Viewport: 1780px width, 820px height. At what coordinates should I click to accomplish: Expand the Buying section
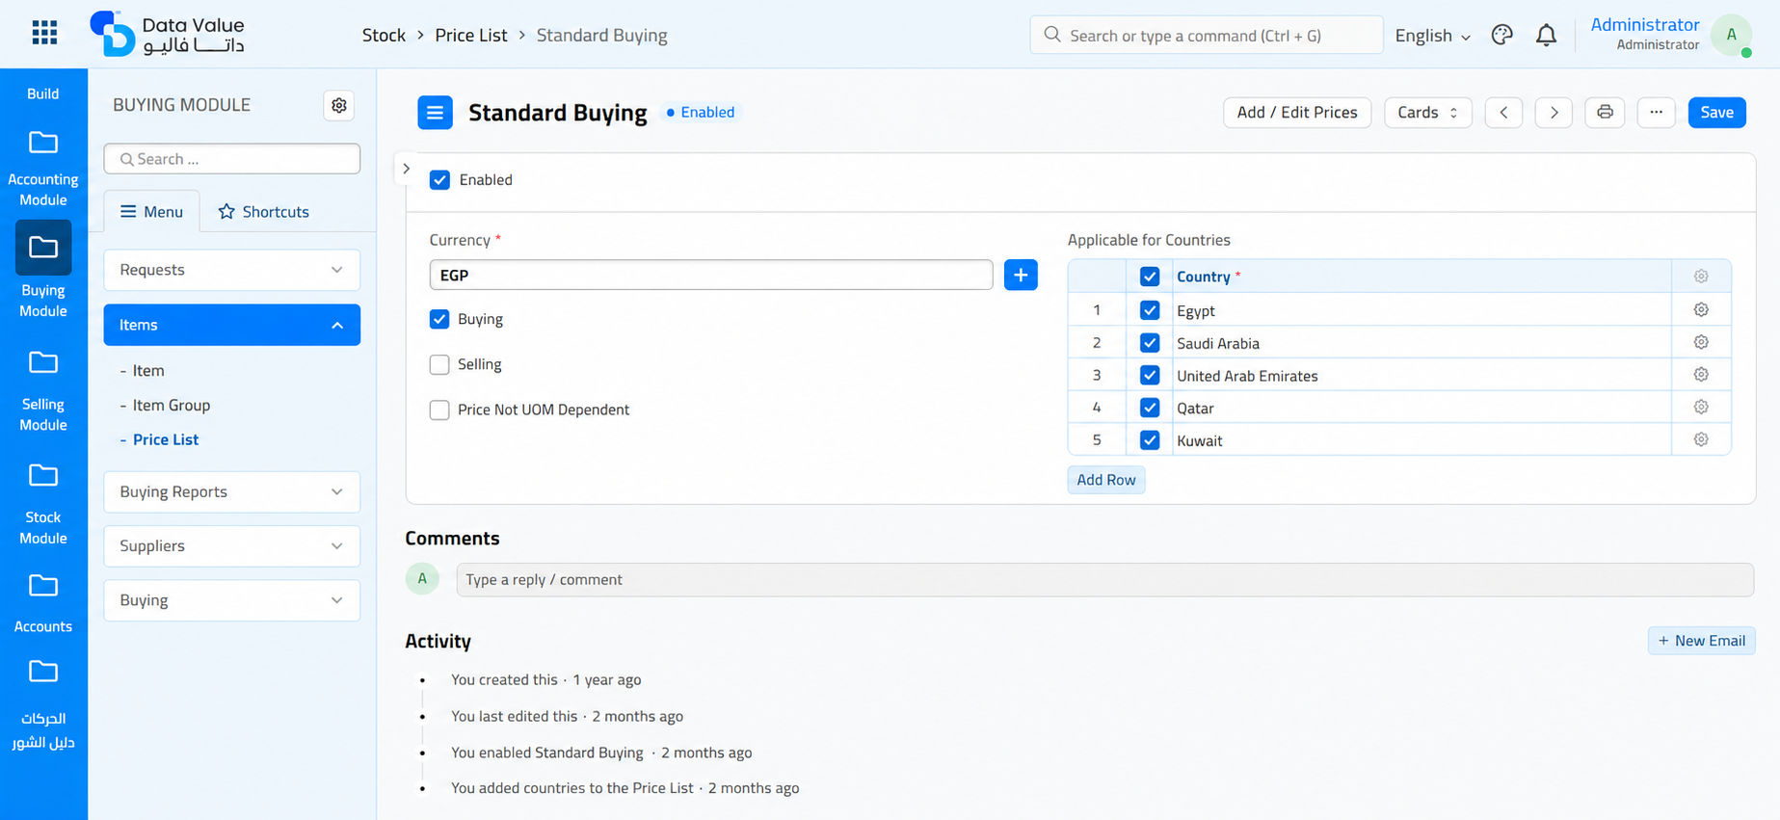(232, 600)
